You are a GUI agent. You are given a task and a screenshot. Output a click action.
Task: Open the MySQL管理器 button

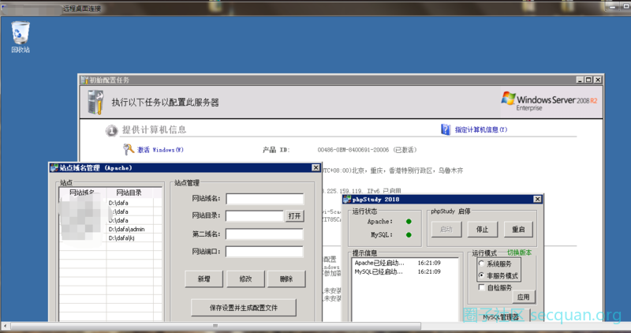point(501,317)
